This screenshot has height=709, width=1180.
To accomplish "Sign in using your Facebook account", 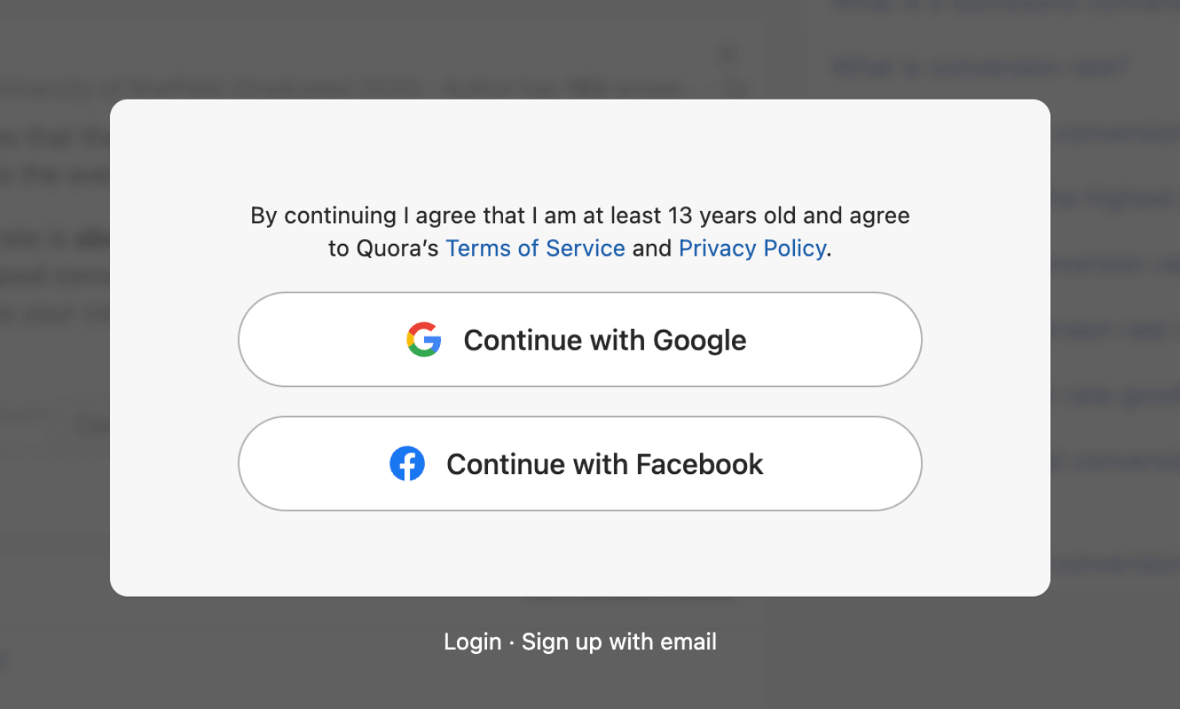I will (580, 464).
